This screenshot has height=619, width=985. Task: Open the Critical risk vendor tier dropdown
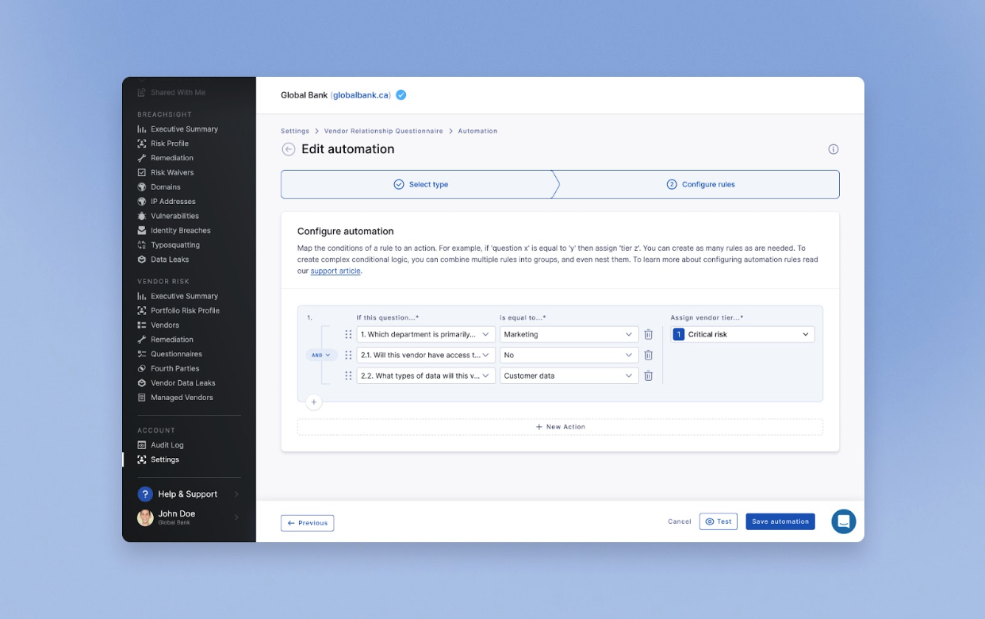742,335
